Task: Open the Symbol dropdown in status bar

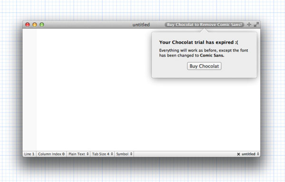Action: point(124,154)
